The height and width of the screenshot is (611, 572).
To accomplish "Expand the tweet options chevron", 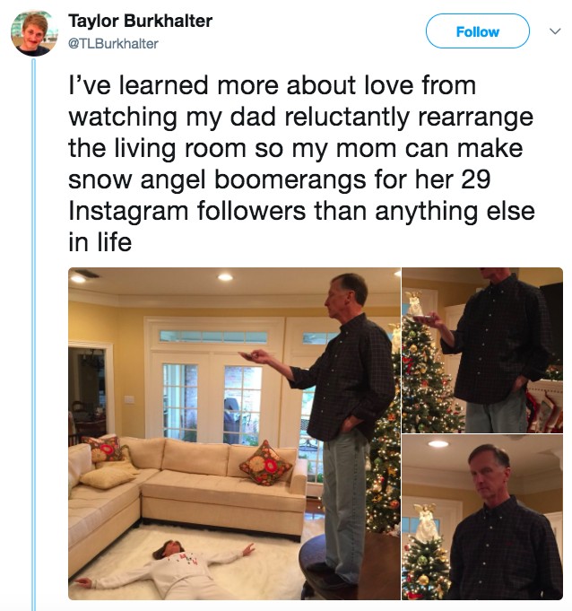I will point(554,31).
